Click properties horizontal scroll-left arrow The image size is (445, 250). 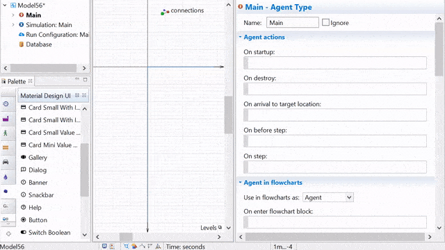click(241, 237)
